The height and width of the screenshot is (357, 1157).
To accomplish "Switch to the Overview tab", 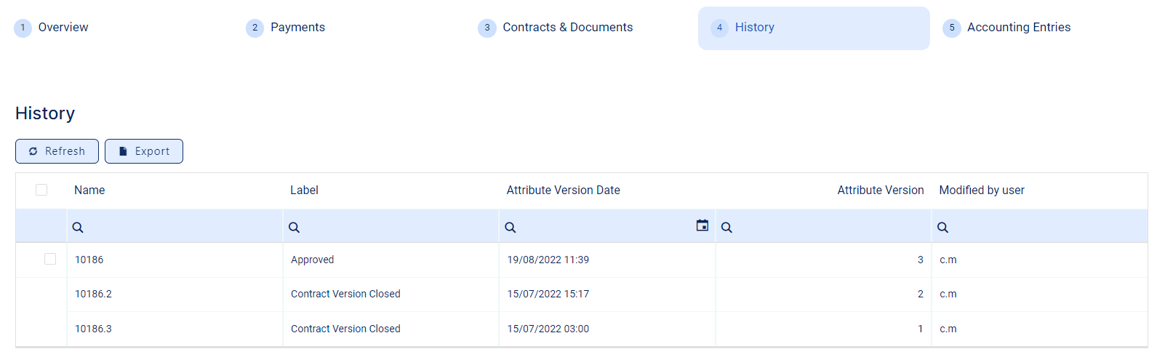I will pyautogui.click(x=63, y=28).
